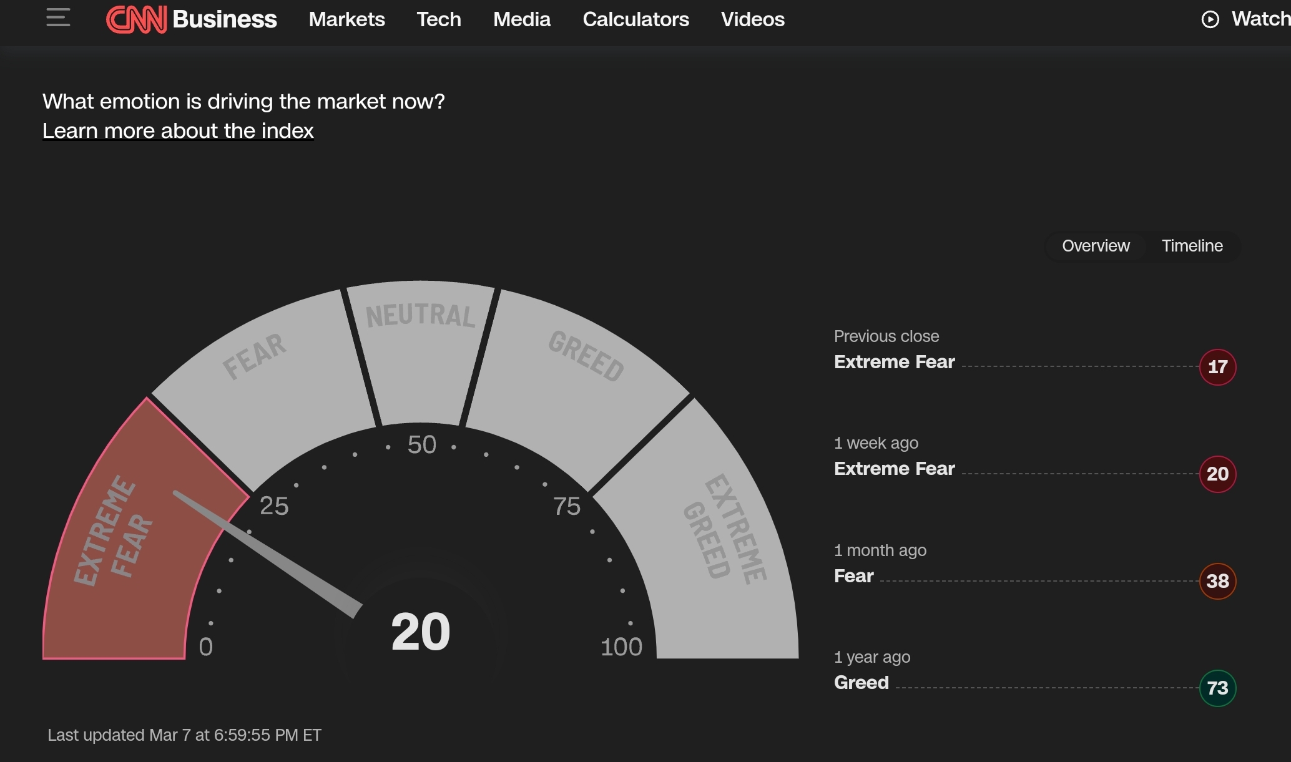The image size is (1291, 762).
Task: Click the current index value 20
Action: point(421,632)
